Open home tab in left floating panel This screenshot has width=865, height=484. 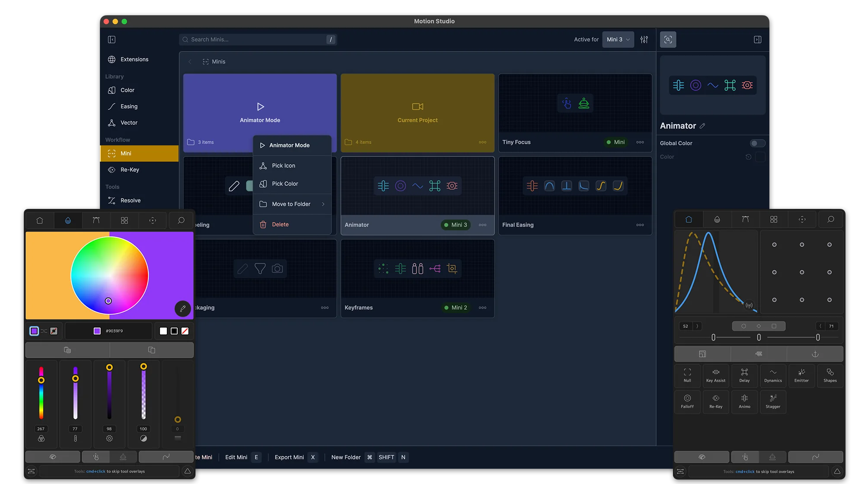pos(40,221)
